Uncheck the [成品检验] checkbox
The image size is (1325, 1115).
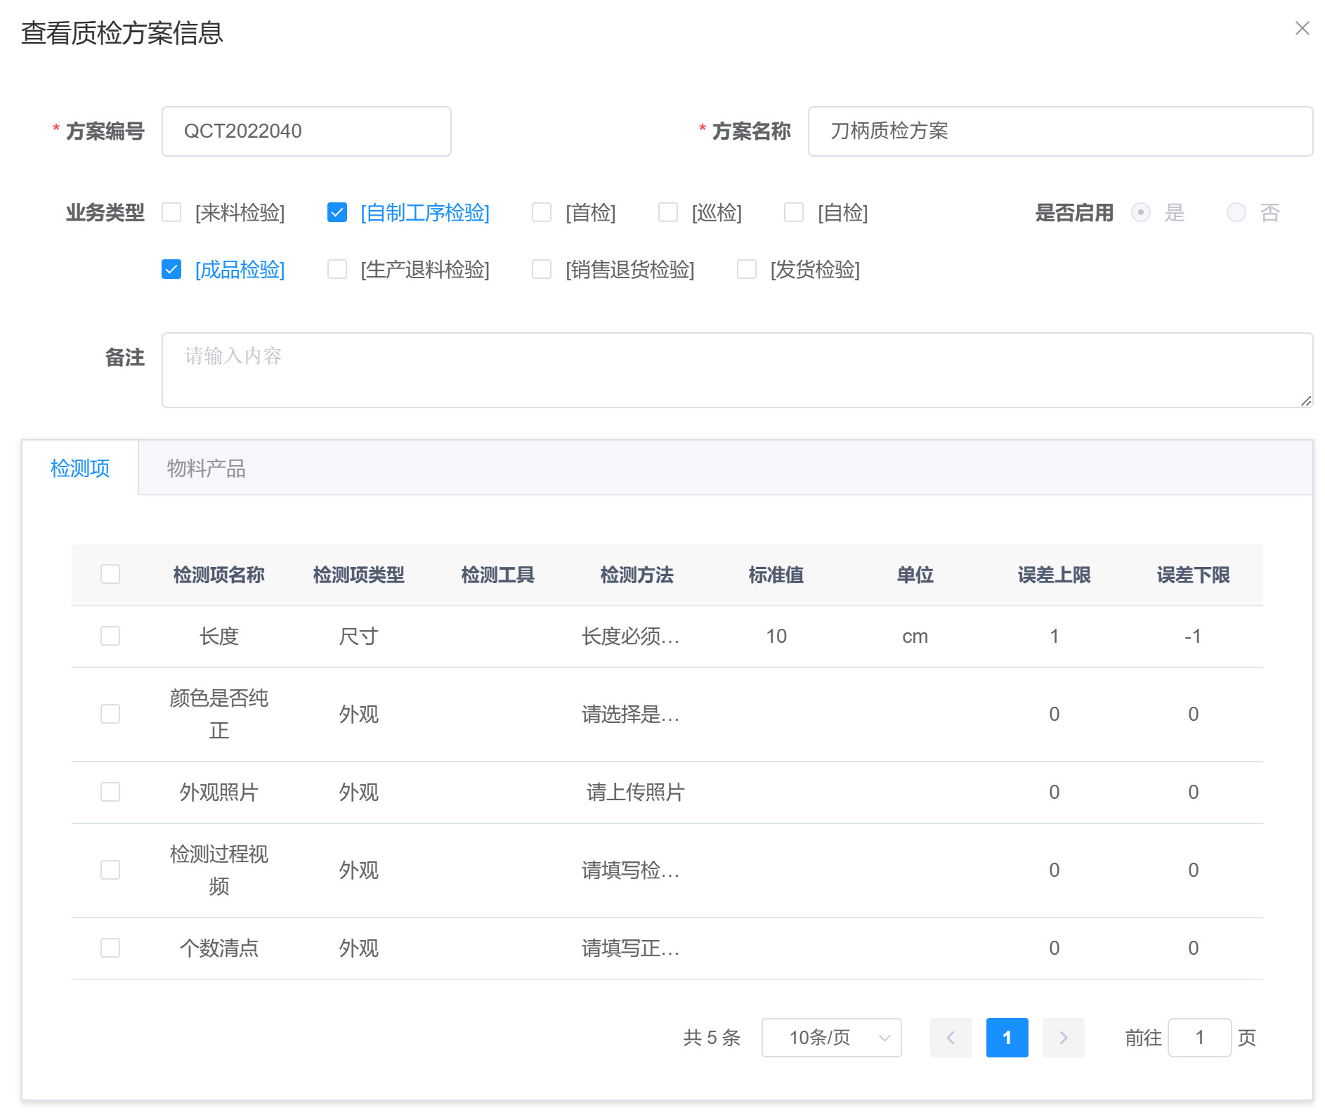[171, 269]
